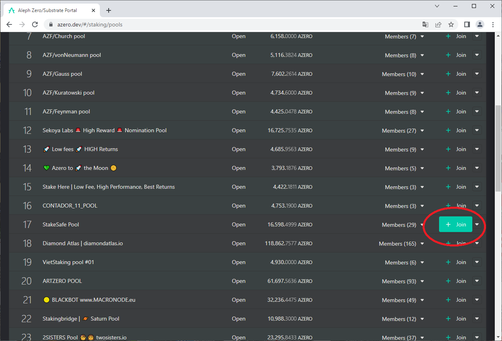Screen dimensions: 502x341
Task: Click the stake value "118,862.7577 AZERO"
Action: [x=289, y=243]
